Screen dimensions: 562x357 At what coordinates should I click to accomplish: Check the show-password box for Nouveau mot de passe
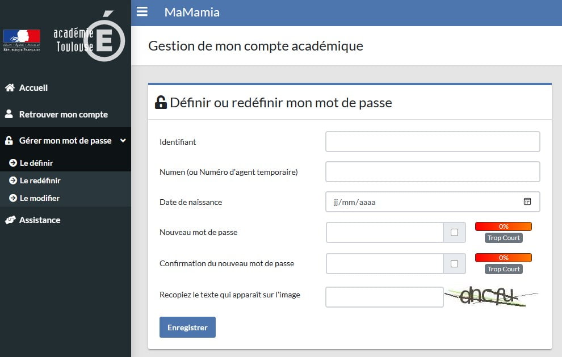[x=454, y=232]
